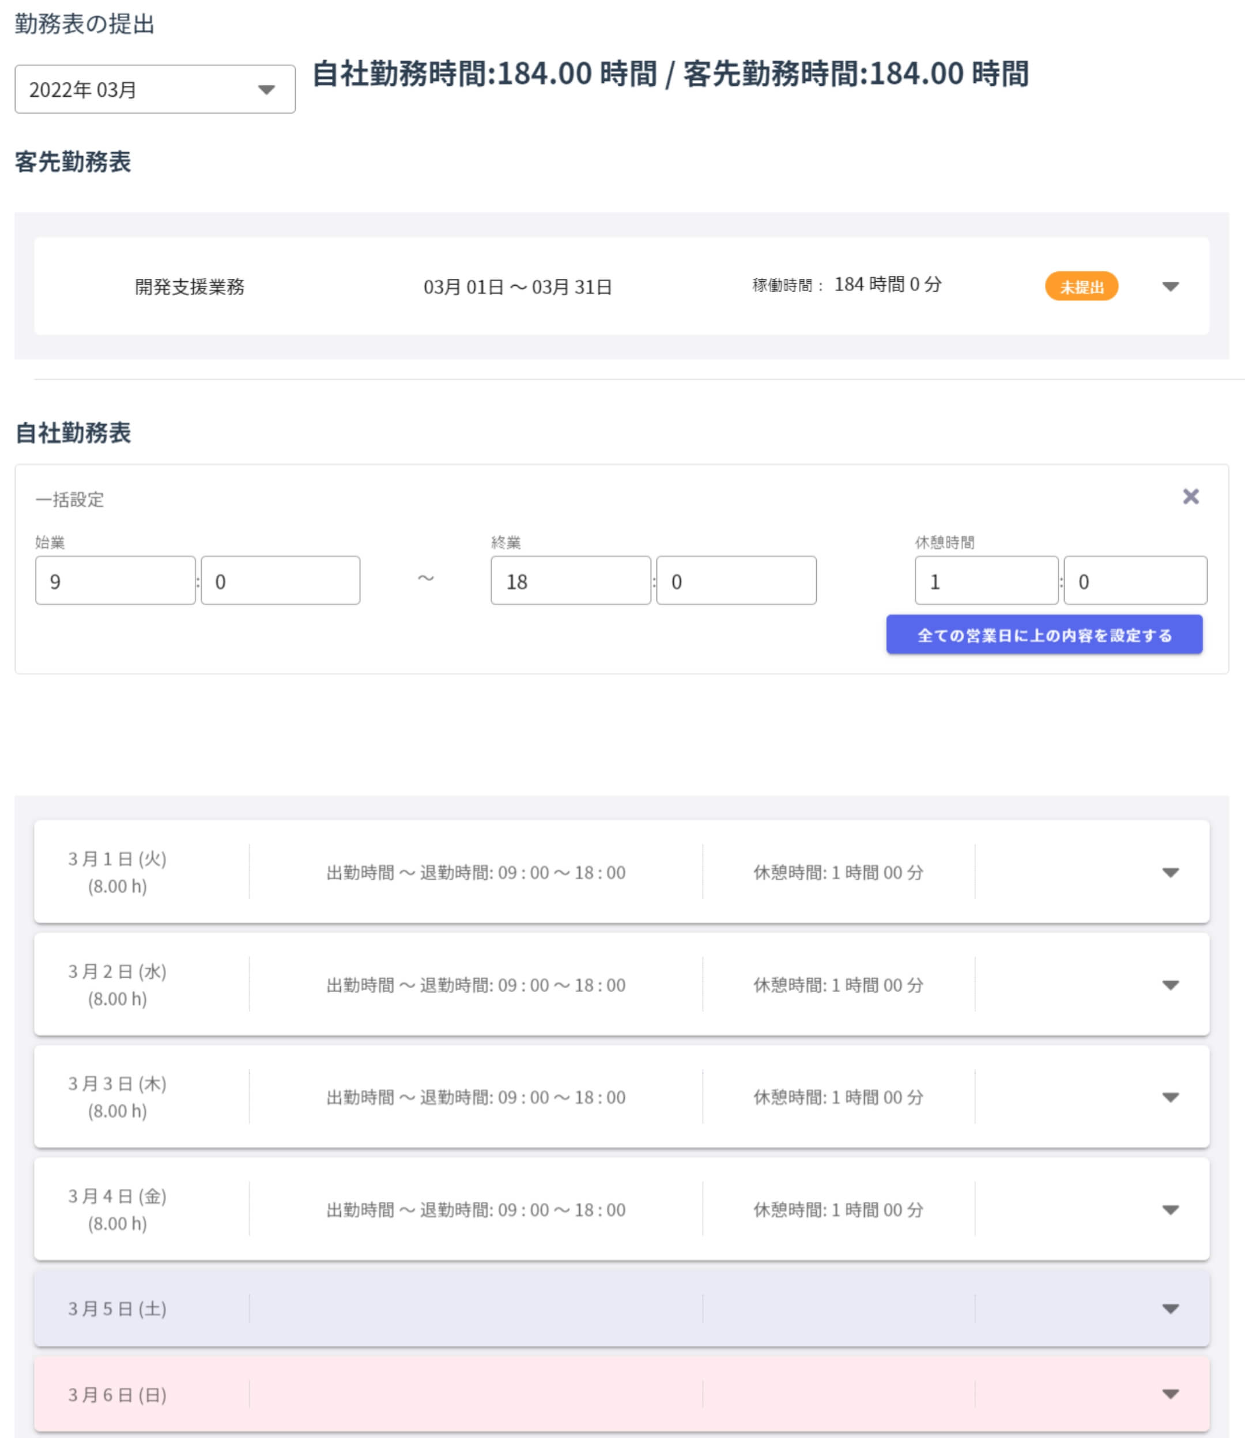The width and height of the screenshot is (1245, 1438).
Task: Expand the 3月3日 (木) row arrow
Action: click(1170, 1098)
